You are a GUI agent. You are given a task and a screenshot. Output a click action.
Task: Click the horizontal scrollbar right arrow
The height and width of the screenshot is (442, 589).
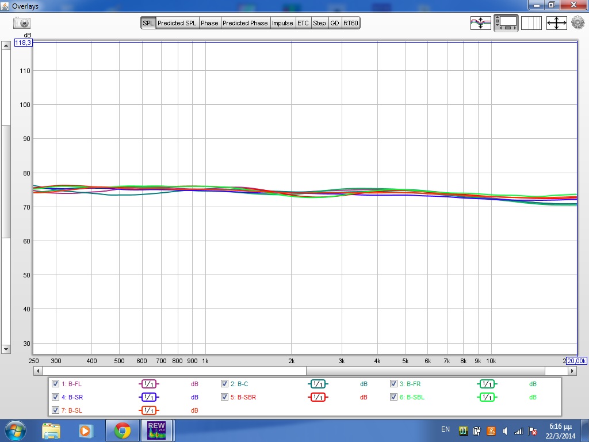(572, 371)
